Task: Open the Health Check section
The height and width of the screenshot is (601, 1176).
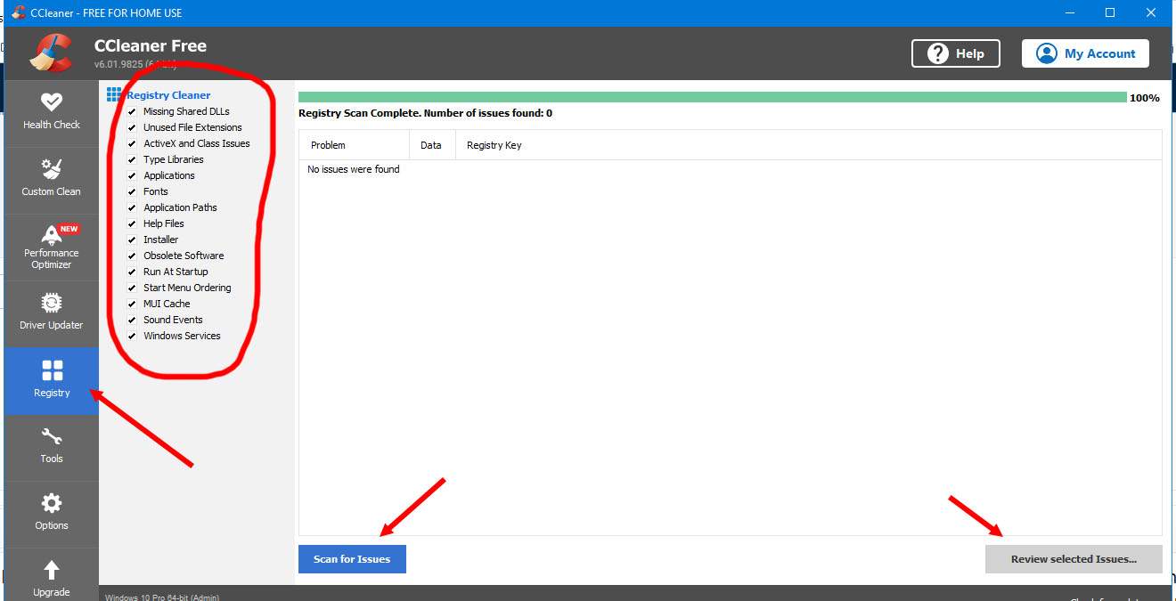Action: click(x=51, y=113)
